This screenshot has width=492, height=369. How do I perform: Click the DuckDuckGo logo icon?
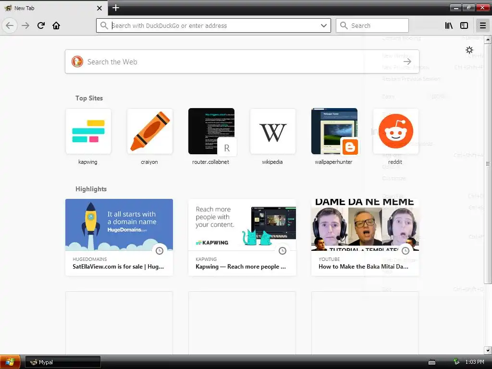click(x=77, y=61)
